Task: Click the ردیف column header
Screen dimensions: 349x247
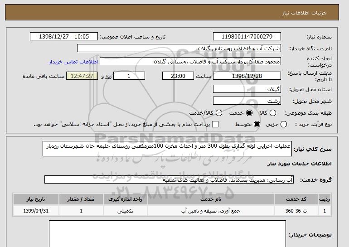Action: click(x=325, y=199)
